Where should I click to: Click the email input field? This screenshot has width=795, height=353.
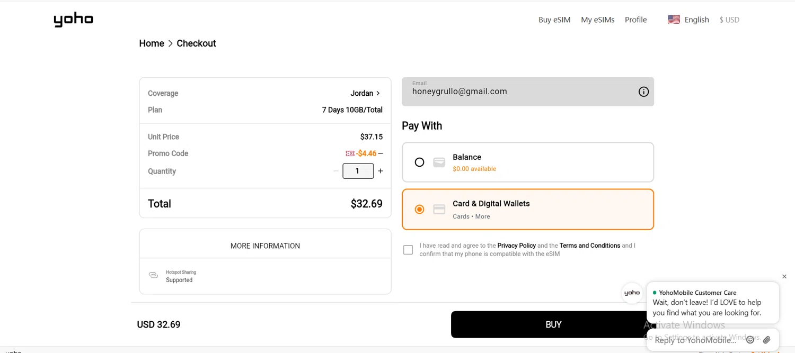coord(528,92)
